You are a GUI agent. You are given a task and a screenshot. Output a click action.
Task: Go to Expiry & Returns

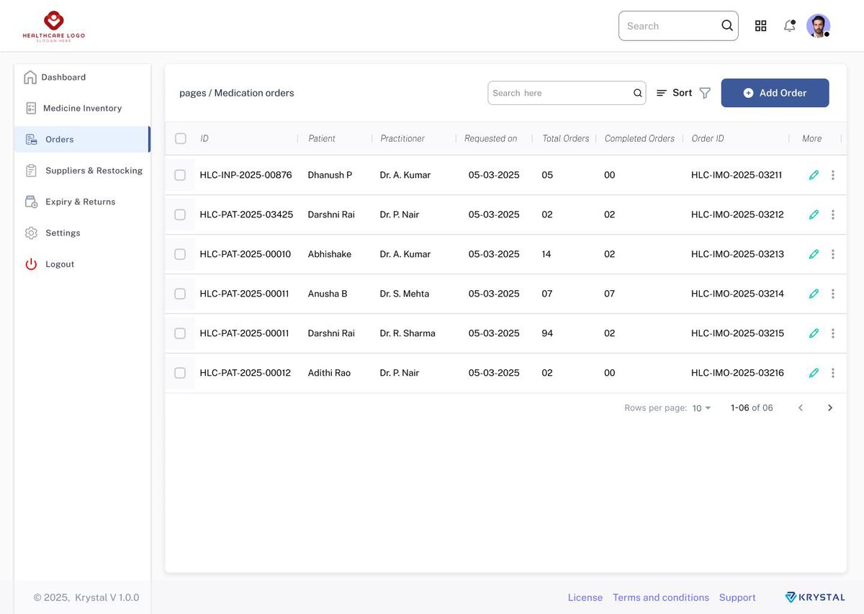coord(82,202)
